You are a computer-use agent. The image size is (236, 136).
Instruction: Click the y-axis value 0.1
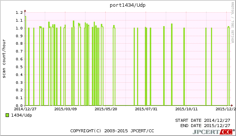point(19,98)
